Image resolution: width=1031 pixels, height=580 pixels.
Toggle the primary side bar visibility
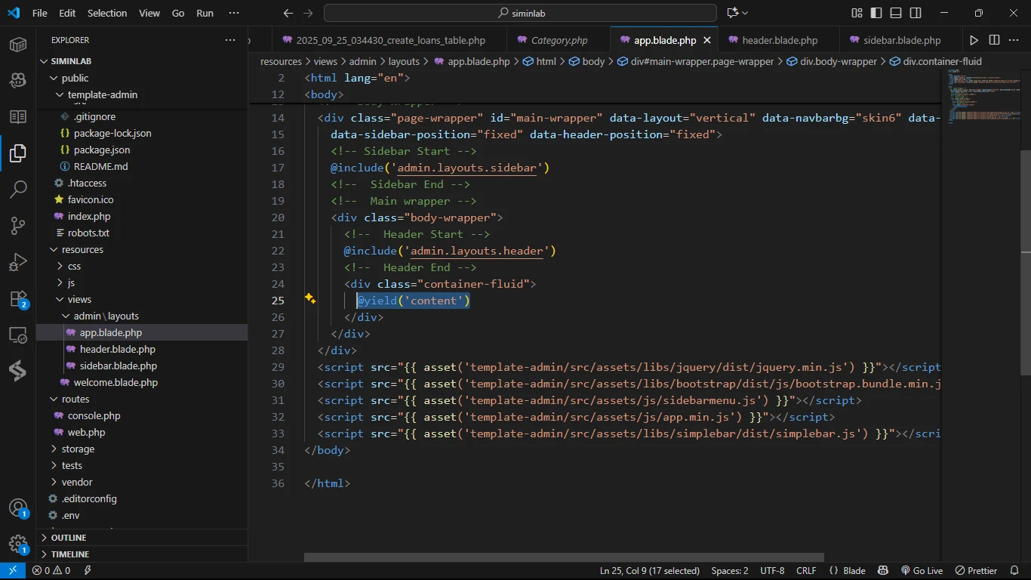click(x=876, y=13)
